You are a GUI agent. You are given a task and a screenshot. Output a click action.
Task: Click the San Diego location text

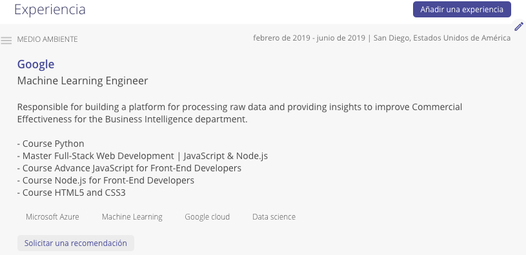pyautogui.click(x=442, y=38)
